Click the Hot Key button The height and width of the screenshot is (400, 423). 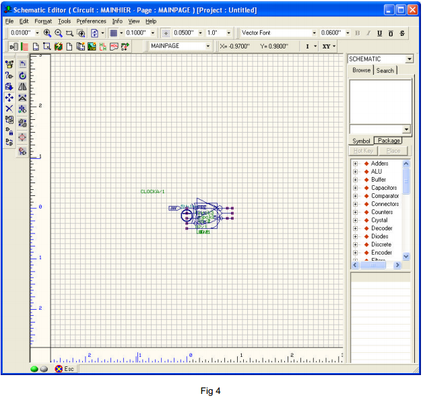coord(363,151)
